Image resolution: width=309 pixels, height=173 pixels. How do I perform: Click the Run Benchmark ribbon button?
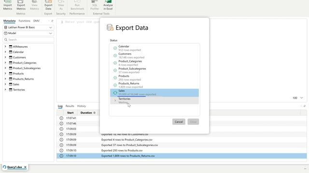77,5
